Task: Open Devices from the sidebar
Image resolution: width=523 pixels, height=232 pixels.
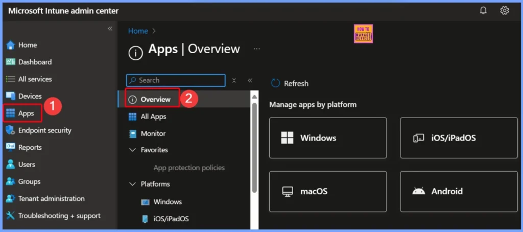Action: click(30, 96)
